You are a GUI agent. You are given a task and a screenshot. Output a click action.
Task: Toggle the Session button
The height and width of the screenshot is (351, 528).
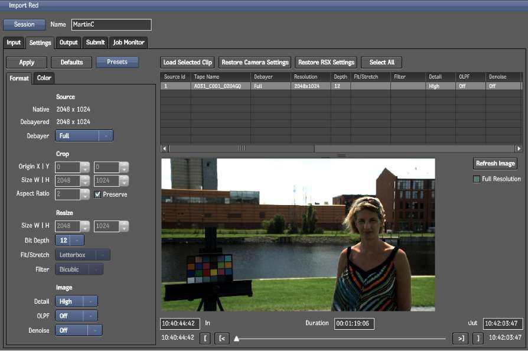(x=24, y=25)
